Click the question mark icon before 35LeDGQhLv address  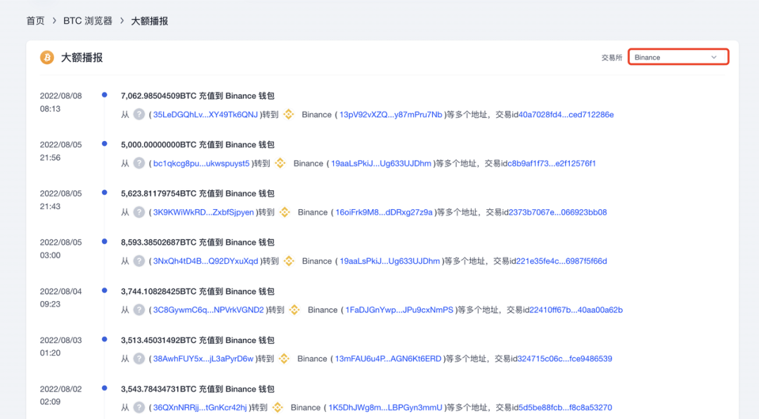[139, 114]
